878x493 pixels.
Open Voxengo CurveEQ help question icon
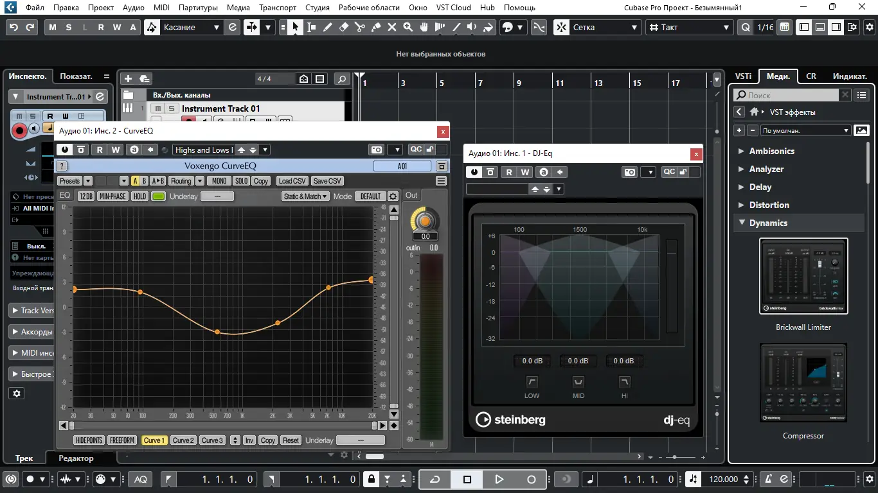62,166
